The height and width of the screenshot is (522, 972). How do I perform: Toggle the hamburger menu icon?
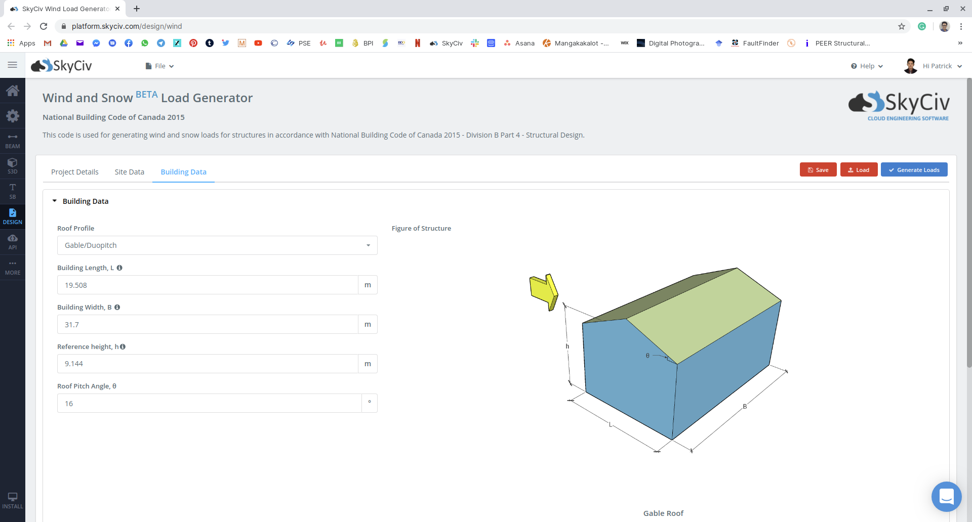[x=13, y=65]
